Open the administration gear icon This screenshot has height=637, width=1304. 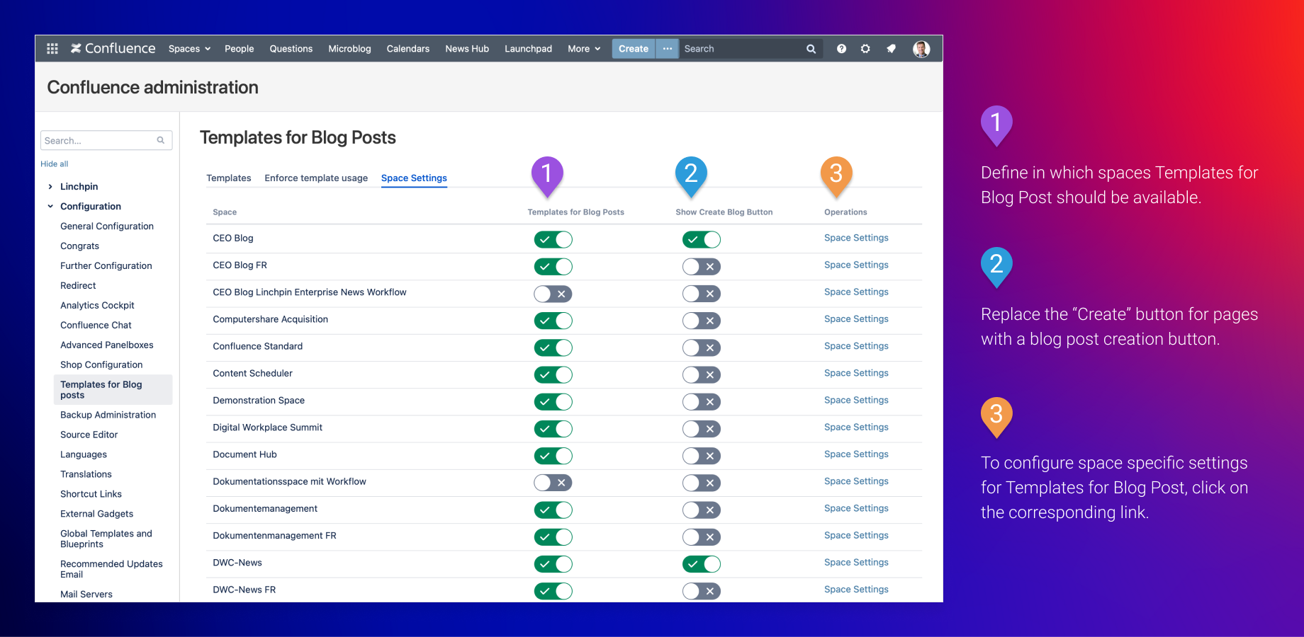click(x=865, y=49)
